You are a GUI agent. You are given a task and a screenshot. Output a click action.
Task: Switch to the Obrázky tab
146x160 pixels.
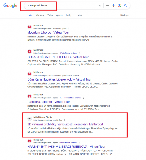click(40, 15)
